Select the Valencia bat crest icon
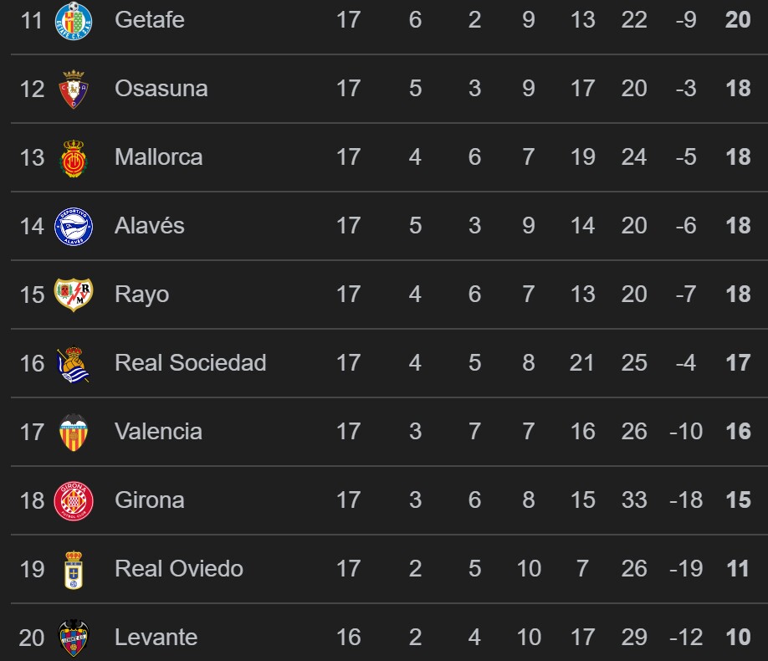 tap(74, 432)
